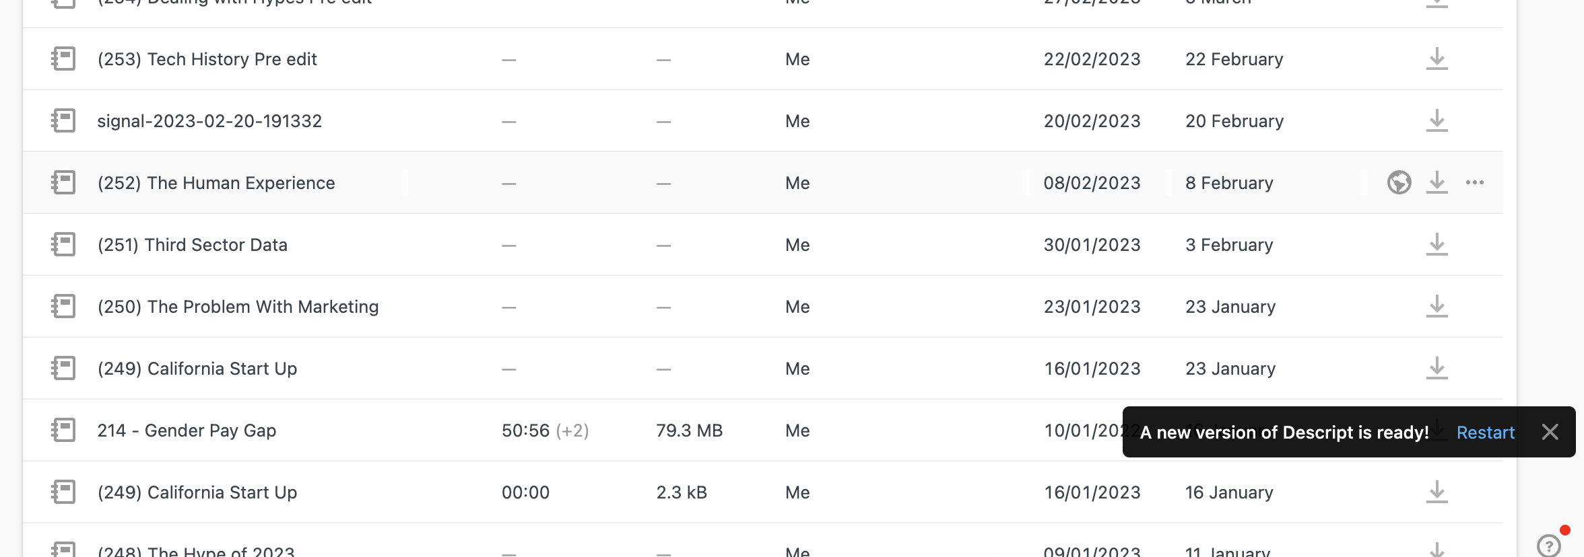Click the project icon beside Gender Pay Gap
1584x557 pixels.
pos(63,431)
